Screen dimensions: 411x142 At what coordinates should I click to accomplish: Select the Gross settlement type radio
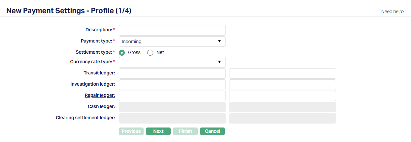(122, 53)
